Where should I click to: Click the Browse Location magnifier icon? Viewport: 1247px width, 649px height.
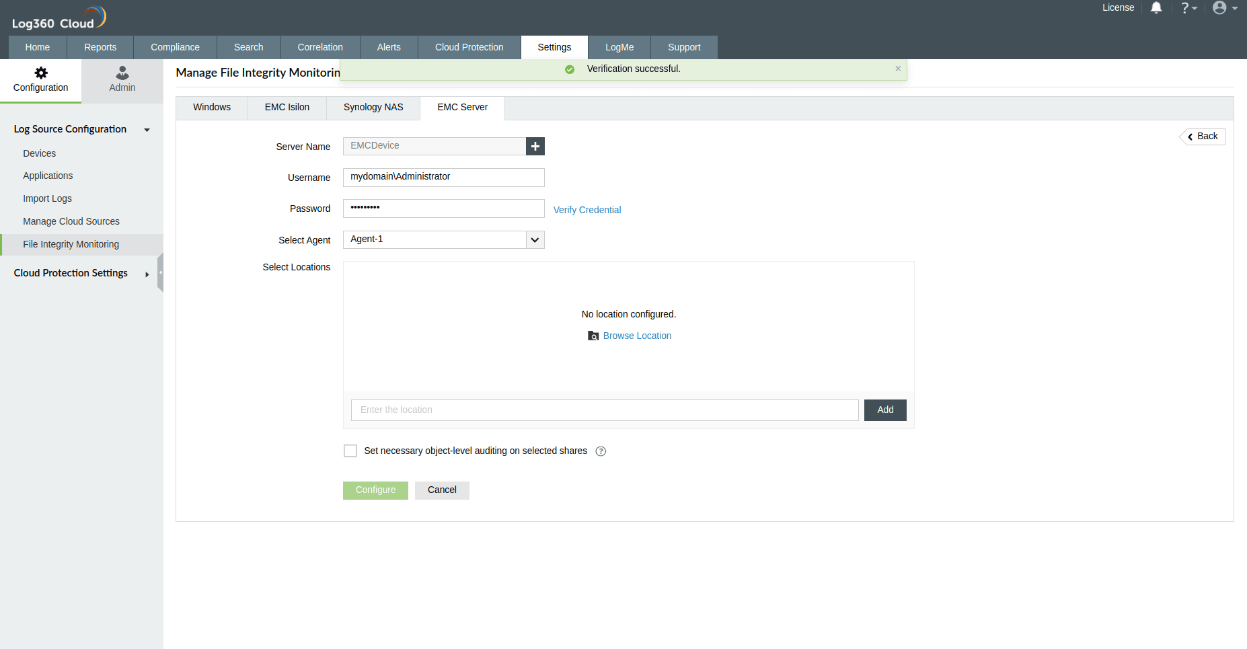coord(593,336)
